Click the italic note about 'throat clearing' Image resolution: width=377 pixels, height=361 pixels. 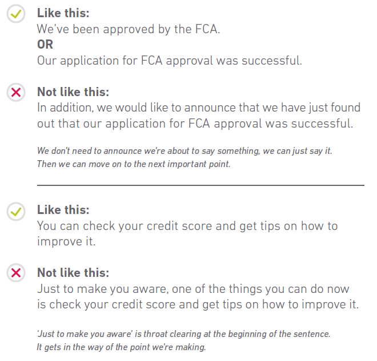pyautogui.click(x=184, y=333)
